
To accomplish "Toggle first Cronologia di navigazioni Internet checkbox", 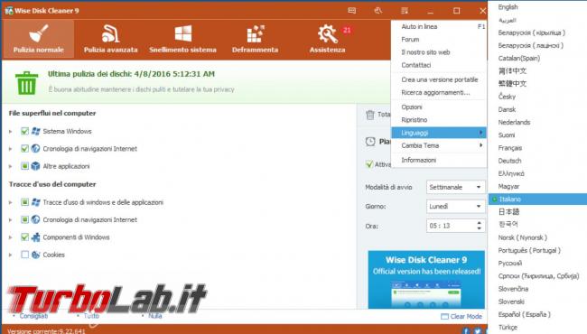I will click(24, 148).
